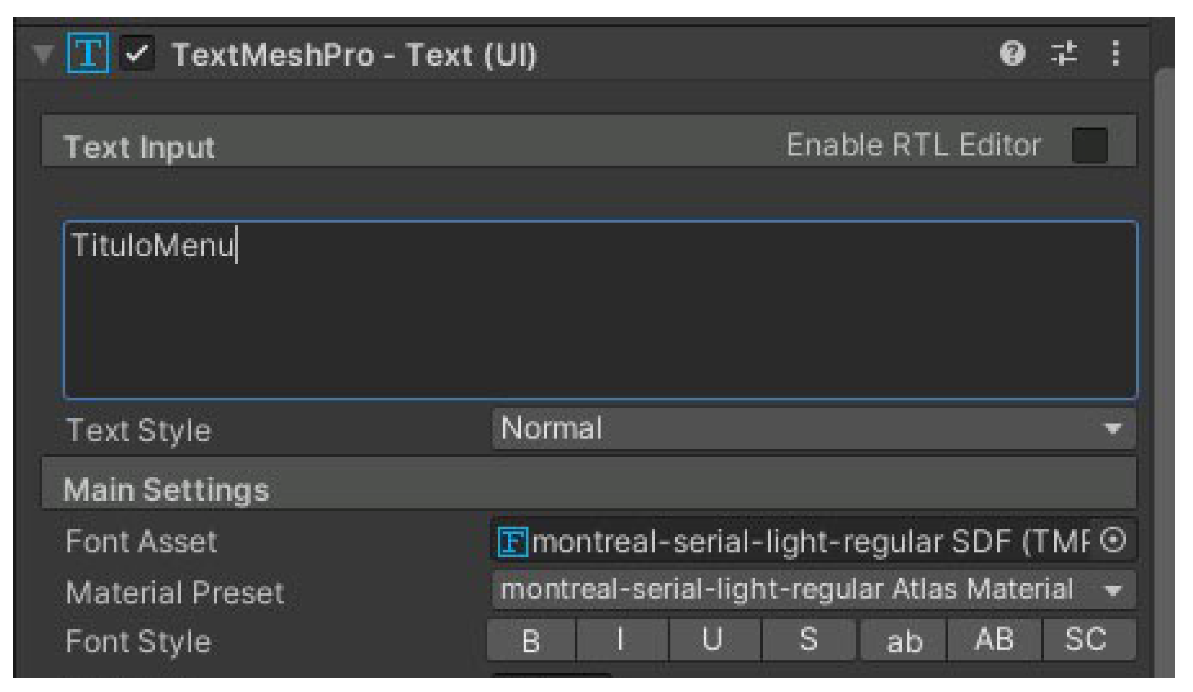Toggle Italic font style button
Image resolution: width=1193 pixels, height=692 pixels.
point(620,640)
